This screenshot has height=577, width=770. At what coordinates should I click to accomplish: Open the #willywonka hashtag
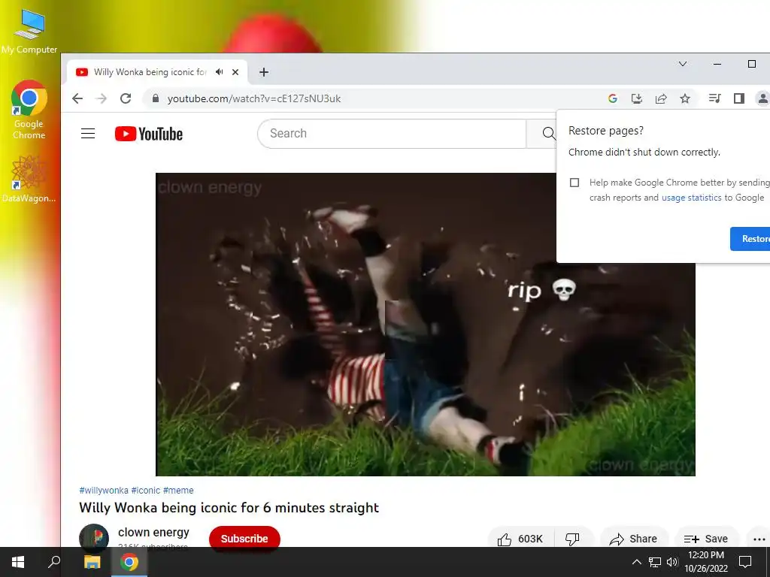pos(104,490)
